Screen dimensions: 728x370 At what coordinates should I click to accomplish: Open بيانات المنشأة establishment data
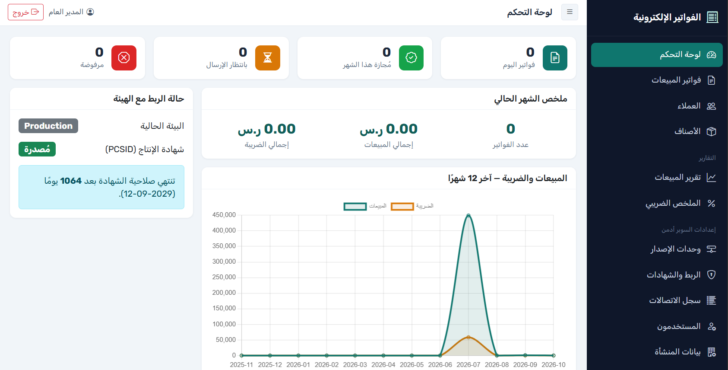click(657, 352)
